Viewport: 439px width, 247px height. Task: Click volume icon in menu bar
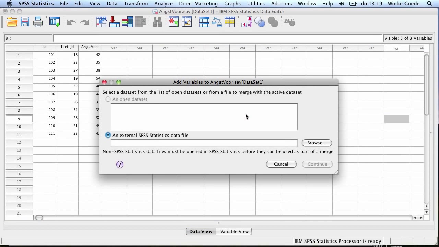[x=342, y=4]
